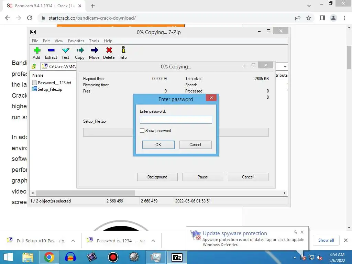Click 7-Zip scrollbar left arrow
352x264 pixels.
coord(33,193)
